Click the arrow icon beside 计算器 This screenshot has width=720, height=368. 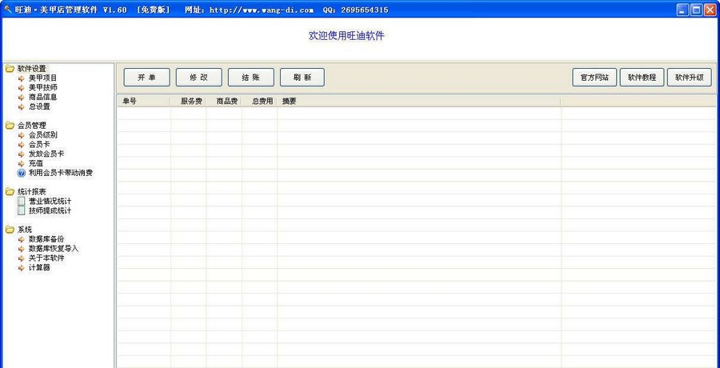click(21, 268)
